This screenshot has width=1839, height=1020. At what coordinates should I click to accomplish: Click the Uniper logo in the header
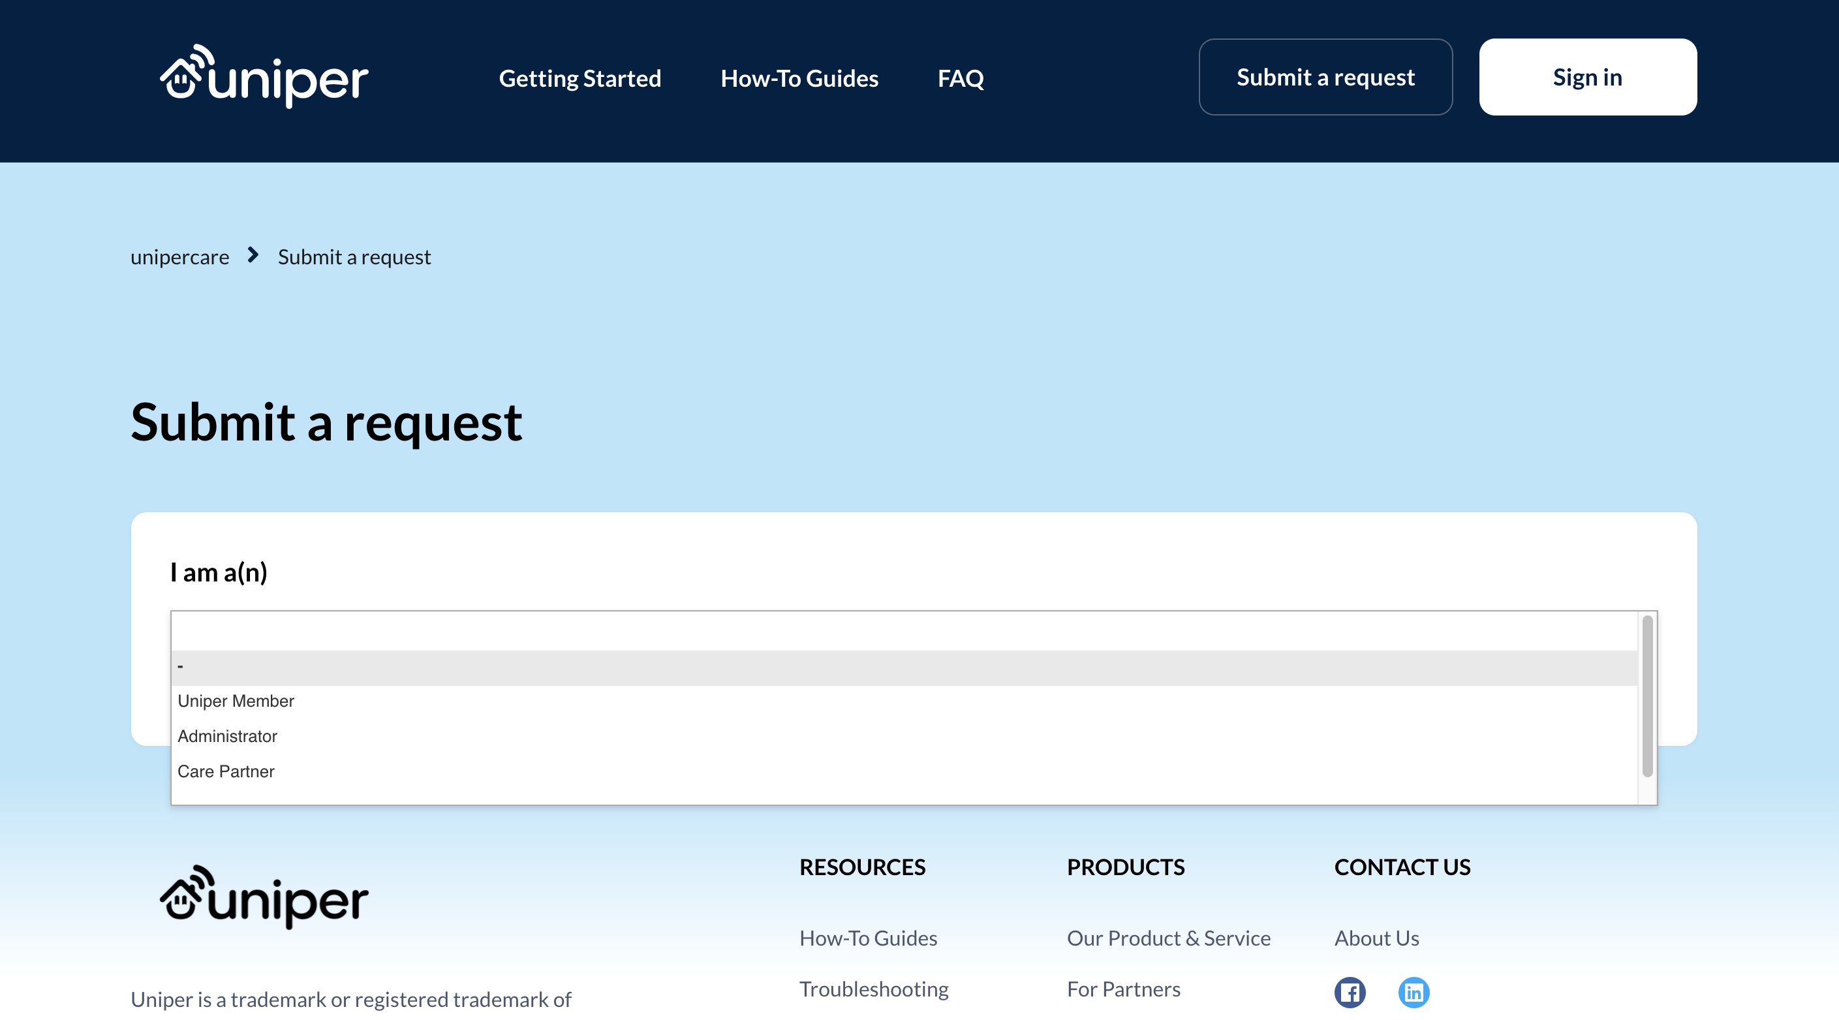pos(264,77)
